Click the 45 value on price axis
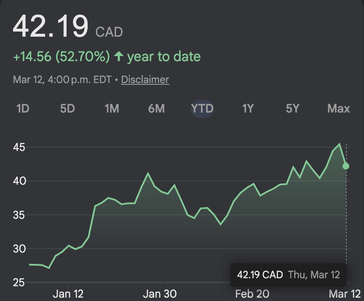 tap(19, 148)
